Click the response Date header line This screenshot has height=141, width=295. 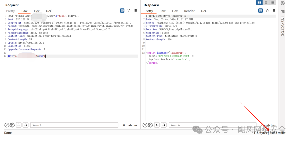[170, 19]
